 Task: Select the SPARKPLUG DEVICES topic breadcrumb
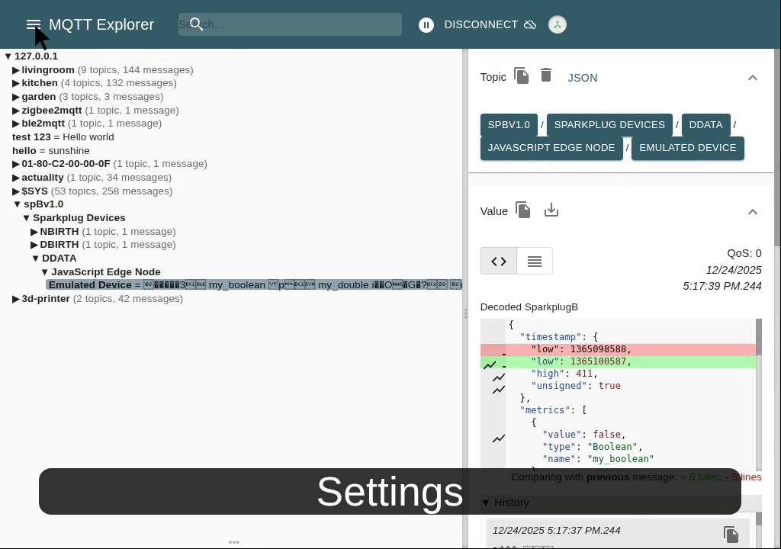(609, 125)
